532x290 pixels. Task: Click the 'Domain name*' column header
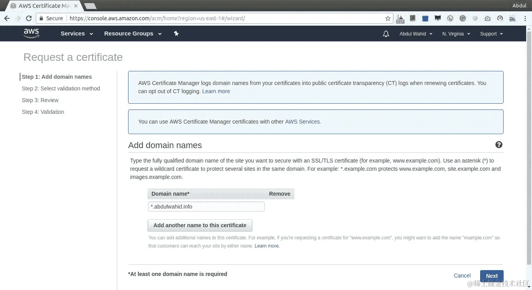[170, 194]
